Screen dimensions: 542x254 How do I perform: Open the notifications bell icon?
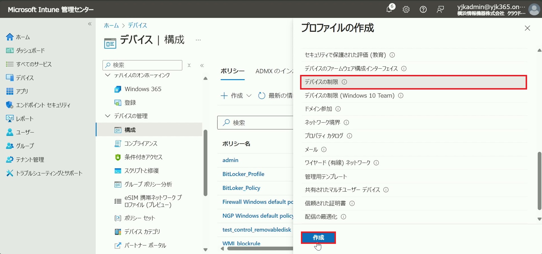[389, 9]
